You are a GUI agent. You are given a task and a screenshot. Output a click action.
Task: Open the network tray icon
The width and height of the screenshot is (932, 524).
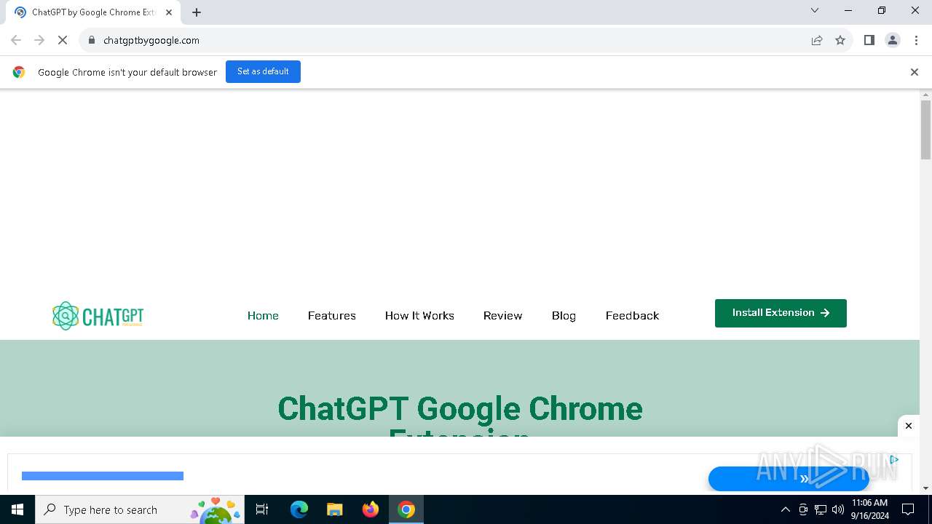tap(821, 509)
